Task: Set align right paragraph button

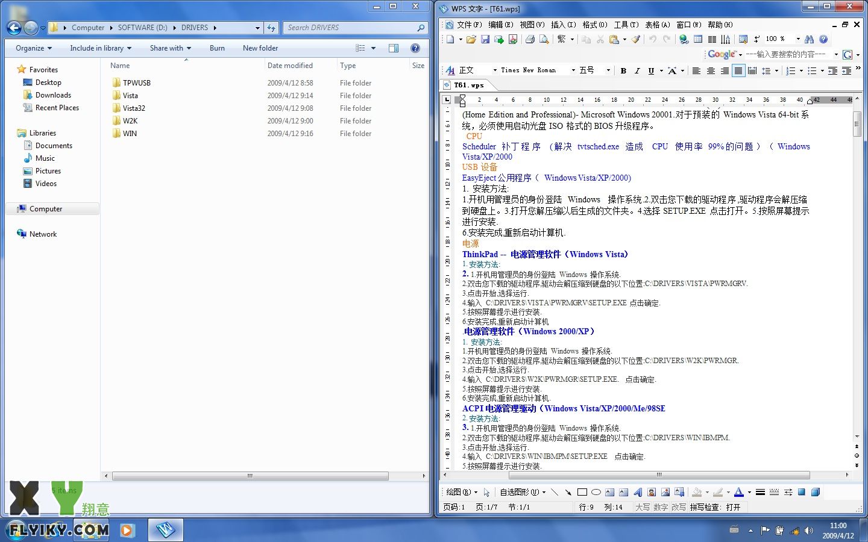Action: click(725, 70)
